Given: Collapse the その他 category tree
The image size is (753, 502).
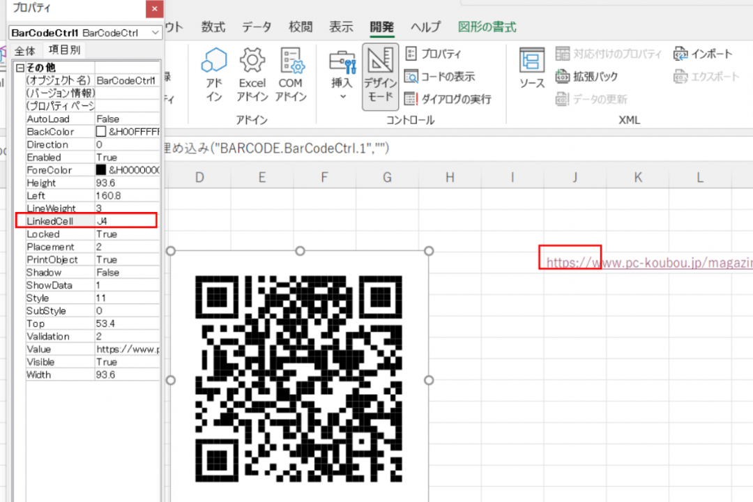Looking at the screenshot, I should coord(20,68).
